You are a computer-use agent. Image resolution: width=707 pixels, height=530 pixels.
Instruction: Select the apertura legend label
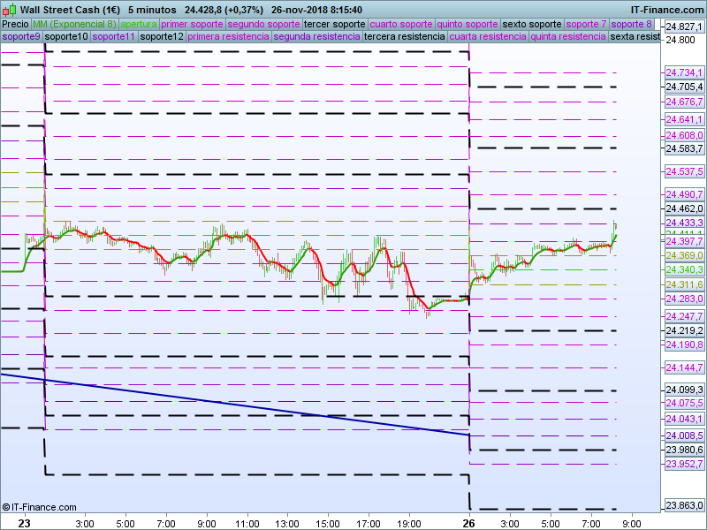138,24
